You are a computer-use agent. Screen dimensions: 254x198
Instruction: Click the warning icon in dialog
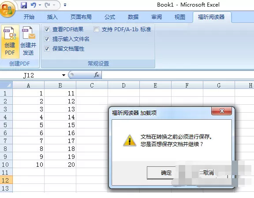point(130,141)
